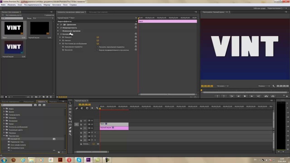Screen dimensions: 290x163
Task: Reset the Поворот parameter
Action: coord(136,37)
